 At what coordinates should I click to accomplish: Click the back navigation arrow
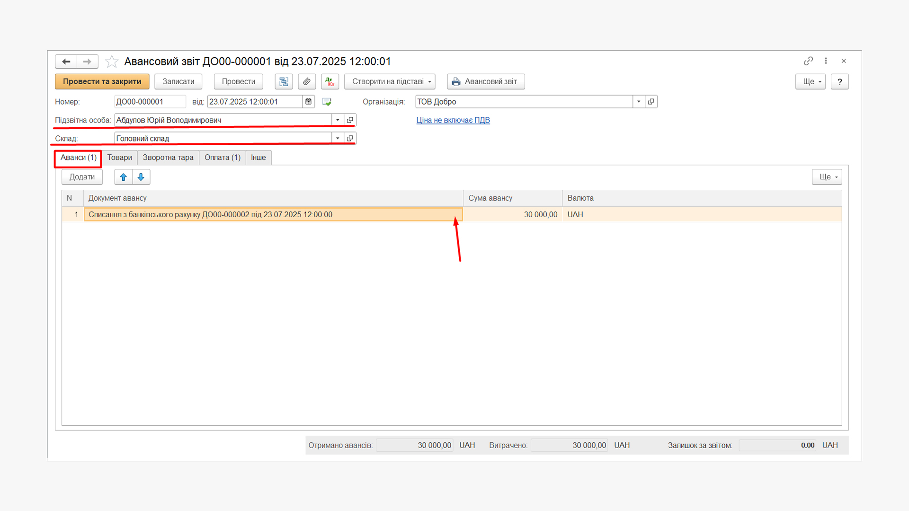click(x=66, y=62)
